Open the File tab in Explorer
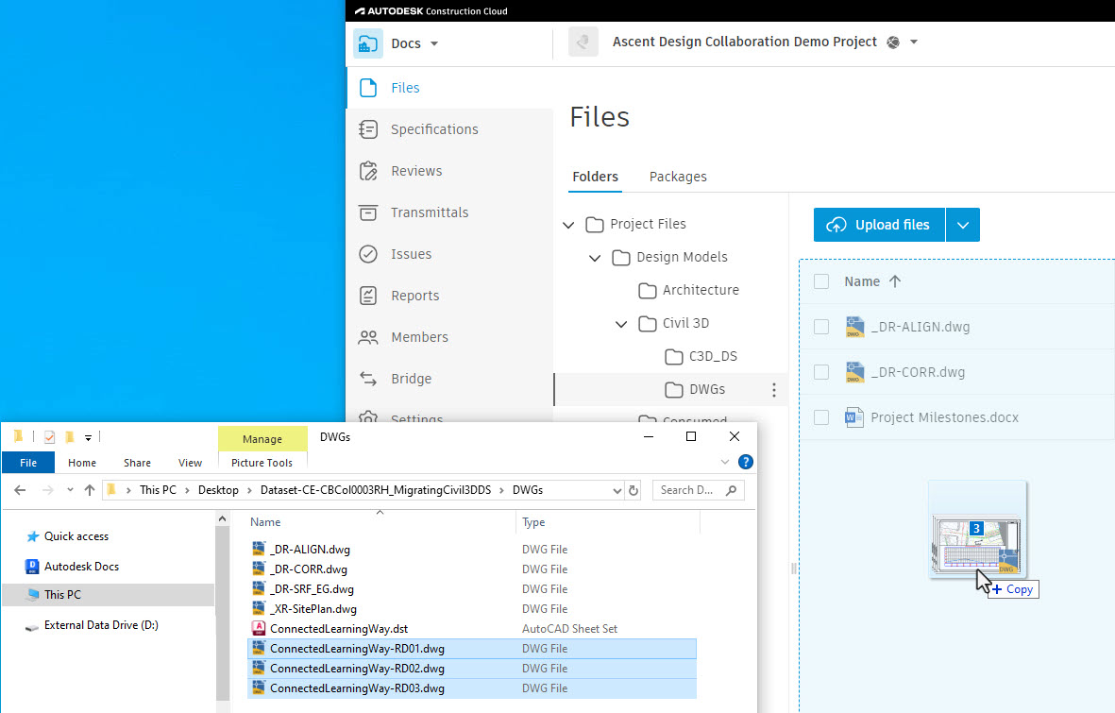1115x713 pixels. point(28,463)
